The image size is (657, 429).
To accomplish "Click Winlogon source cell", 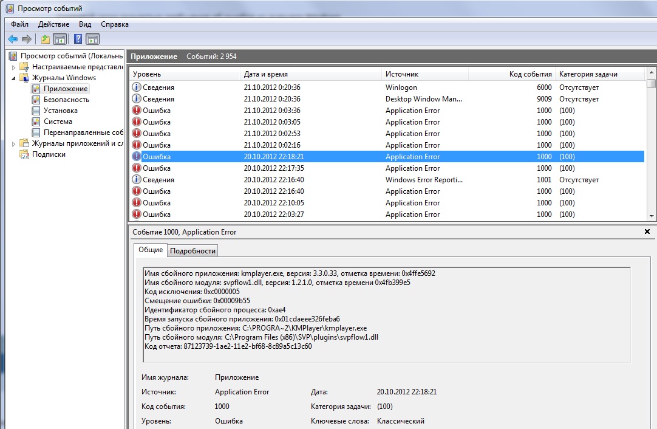I will (401, 88).
